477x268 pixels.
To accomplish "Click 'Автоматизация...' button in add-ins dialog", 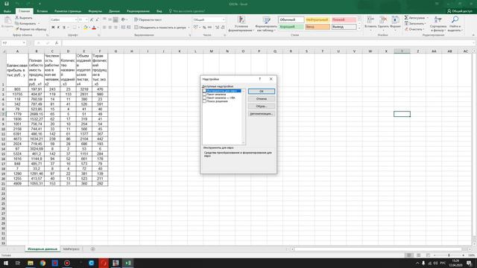I will (262, 114).
